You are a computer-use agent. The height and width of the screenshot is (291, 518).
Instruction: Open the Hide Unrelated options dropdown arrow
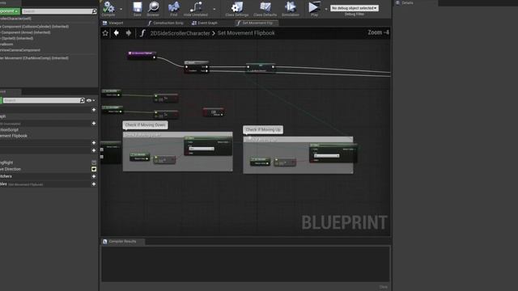[214, 9]
